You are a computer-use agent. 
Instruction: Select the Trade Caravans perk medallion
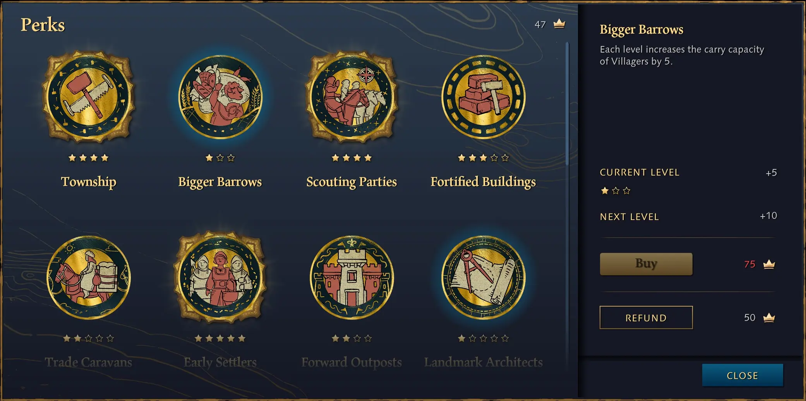89,278
